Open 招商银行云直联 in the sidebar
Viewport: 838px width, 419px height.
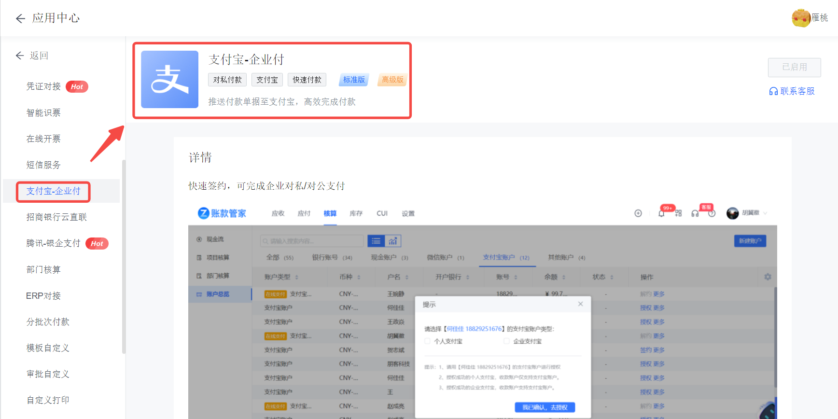[x=56, y=217]
